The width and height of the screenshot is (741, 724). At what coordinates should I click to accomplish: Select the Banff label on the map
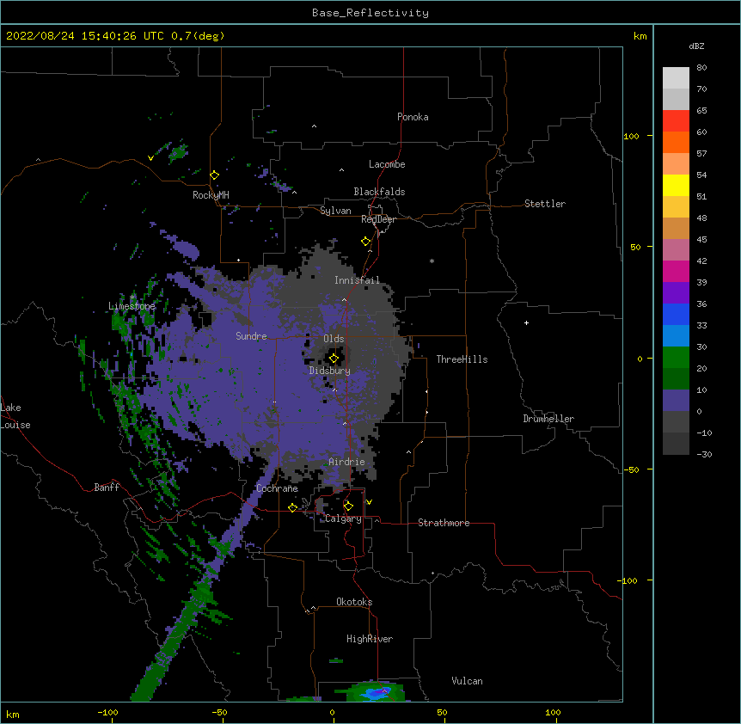click(x=107, y=488)
